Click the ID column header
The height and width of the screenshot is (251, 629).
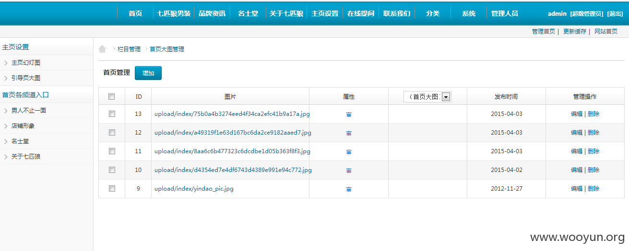[138, 97]
